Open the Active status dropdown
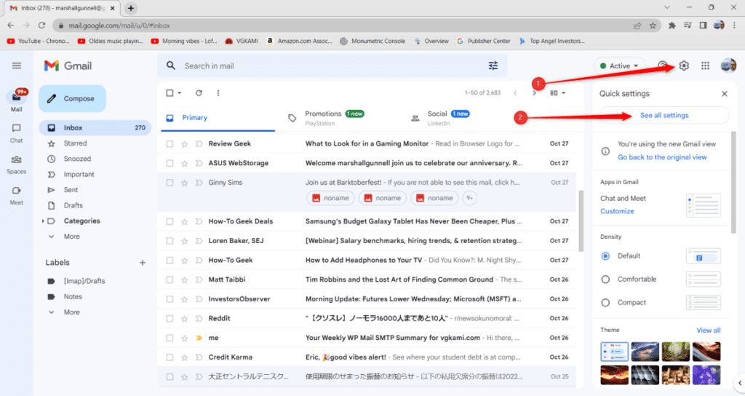This screenshot has height=396, width=745. click(x=620, y=66)
